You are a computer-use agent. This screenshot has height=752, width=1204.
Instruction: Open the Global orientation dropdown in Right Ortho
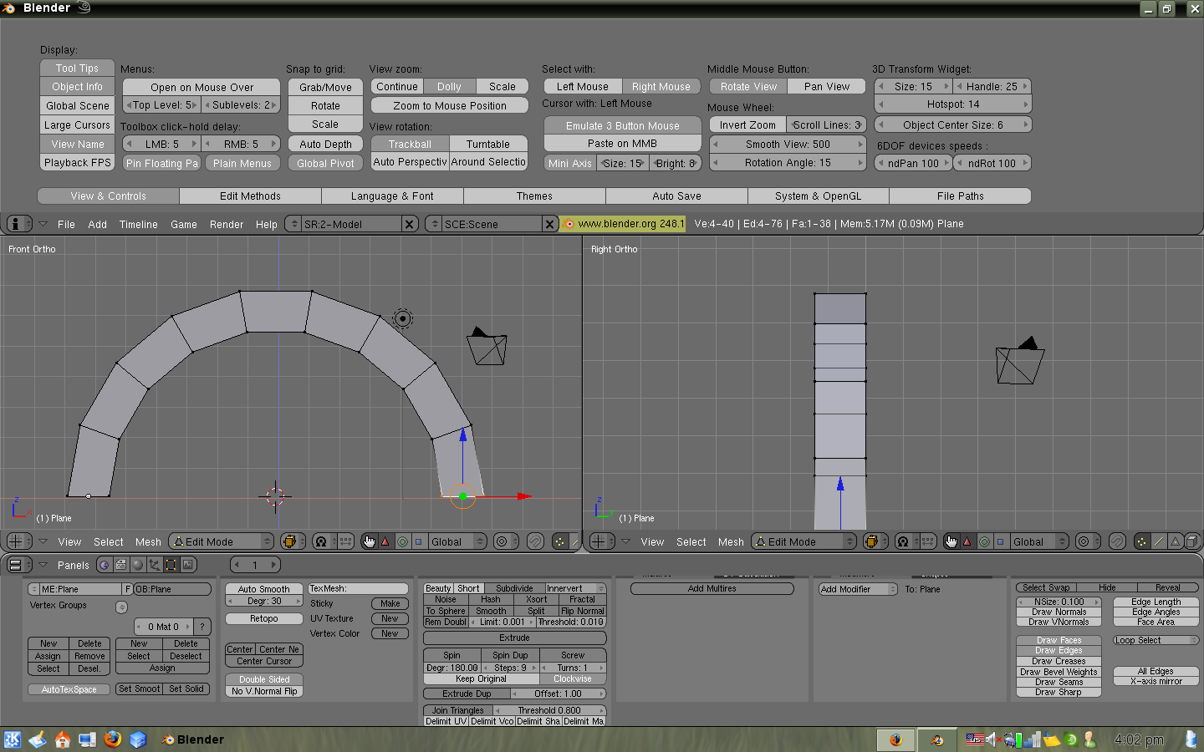coord(1039,541)
